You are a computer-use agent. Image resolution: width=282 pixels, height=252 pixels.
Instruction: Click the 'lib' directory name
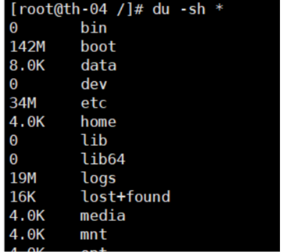94,141
